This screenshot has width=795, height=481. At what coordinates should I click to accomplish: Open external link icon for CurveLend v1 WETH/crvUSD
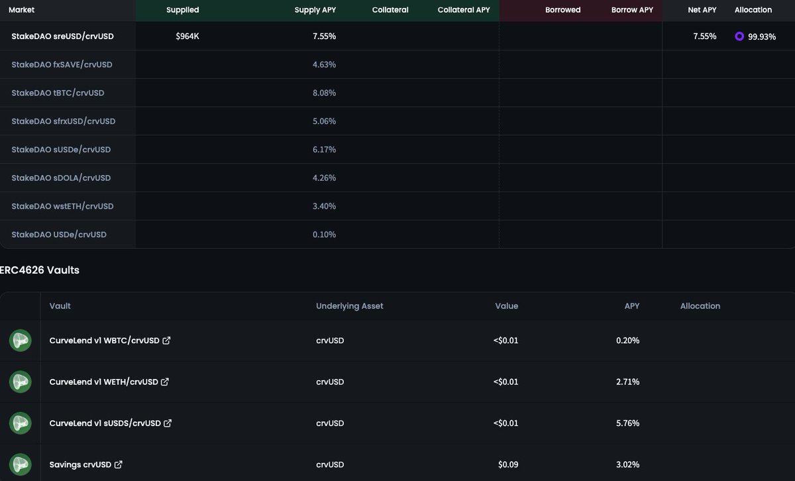pyautogui.click(x=165, y=382)
